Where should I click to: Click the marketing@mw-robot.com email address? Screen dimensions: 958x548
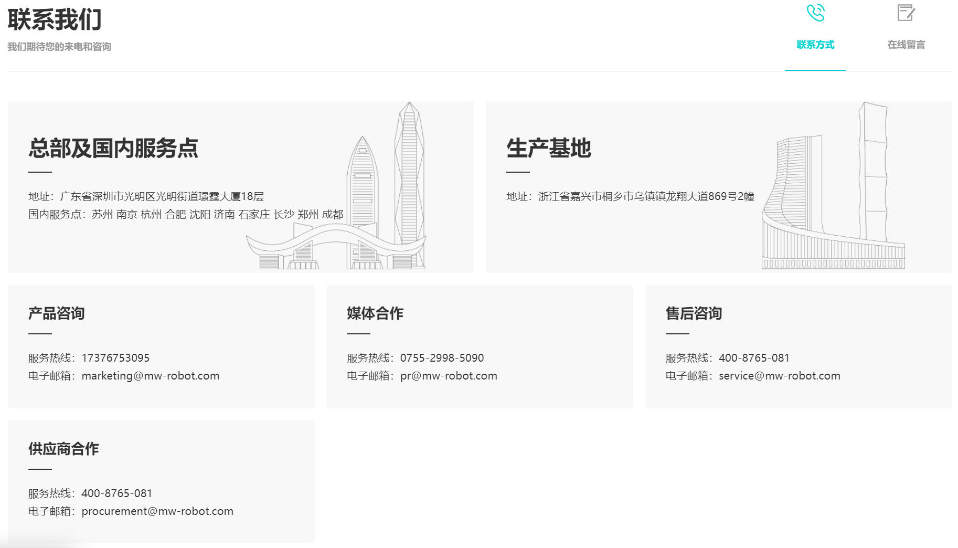[x=150, y=376]
